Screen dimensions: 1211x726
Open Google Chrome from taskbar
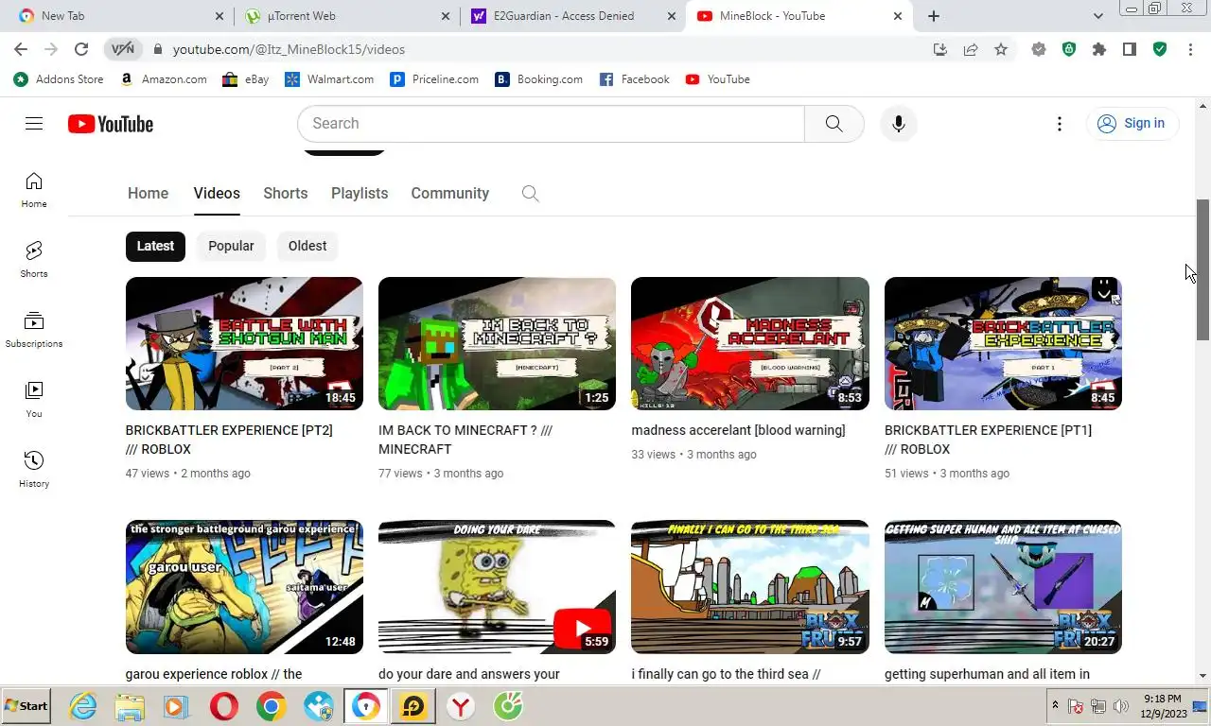coord(272,706)
